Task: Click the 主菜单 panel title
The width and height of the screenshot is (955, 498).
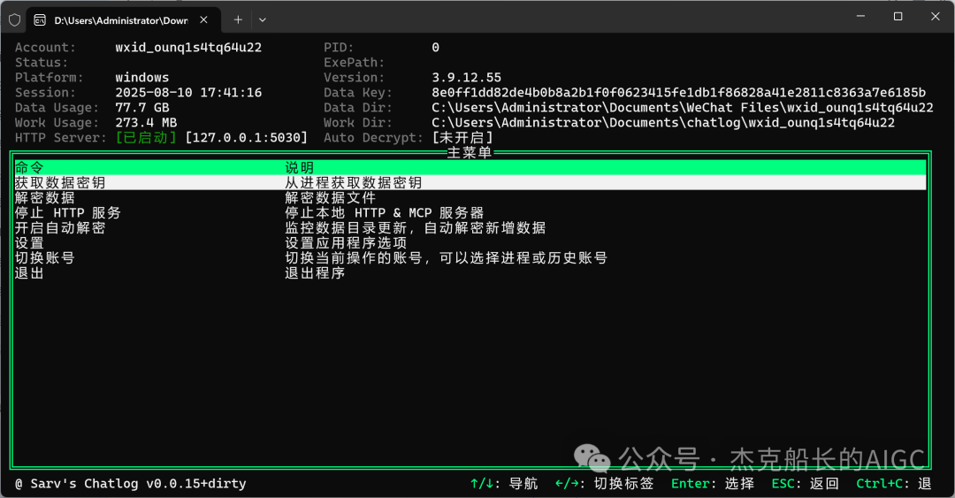Action: [x=469, y=152]
